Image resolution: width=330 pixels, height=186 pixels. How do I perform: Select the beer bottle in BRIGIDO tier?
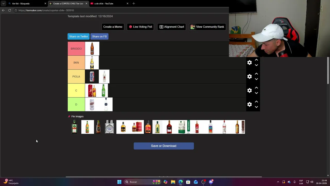point(92,49)
